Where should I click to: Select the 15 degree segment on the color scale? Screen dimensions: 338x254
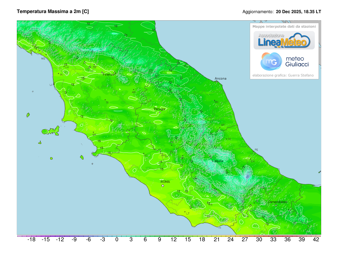click(187, 239)
